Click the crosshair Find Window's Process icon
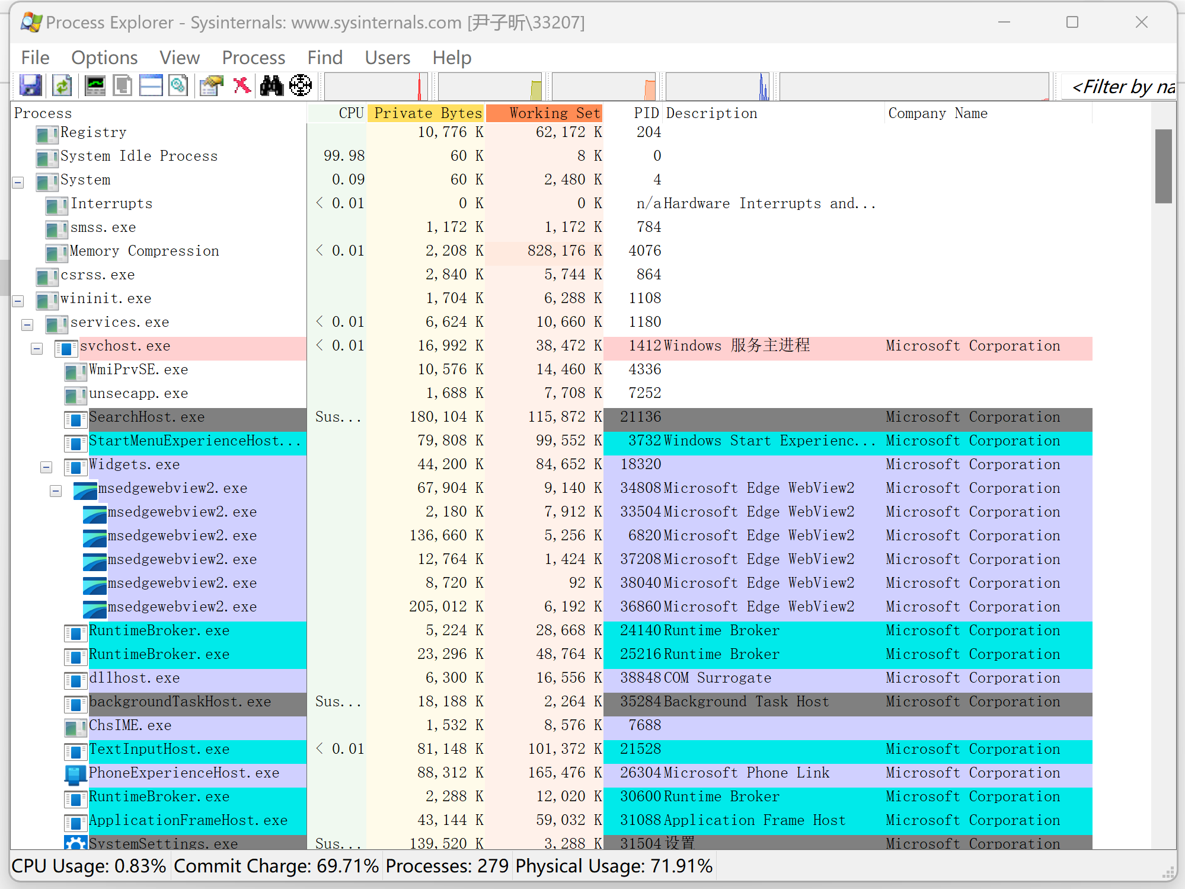 [x=301, y=86]
